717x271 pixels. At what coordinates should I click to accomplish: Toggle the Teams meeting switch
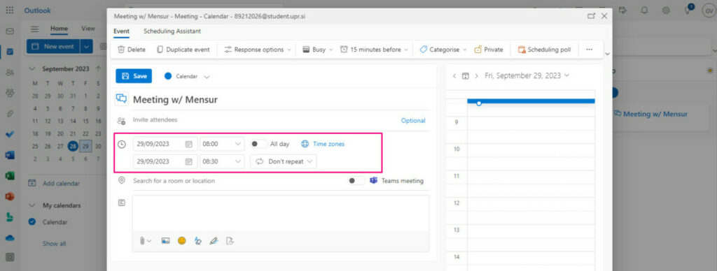coord(356,181)
